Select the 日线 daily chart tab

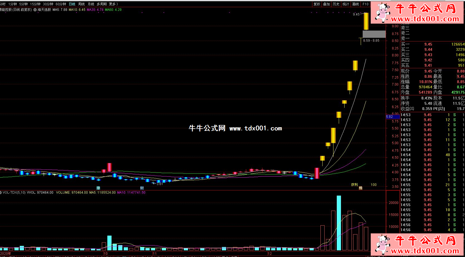72,4
